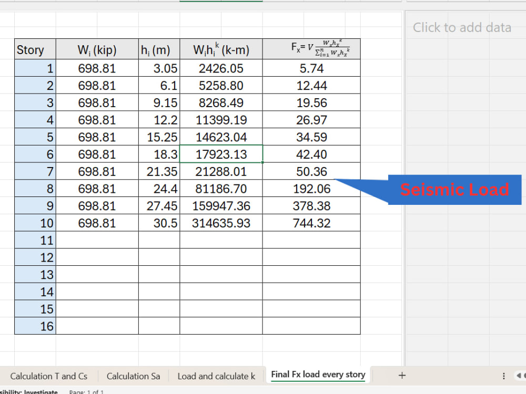Screen dimensions: 526x394
Task: Open the Load and calculate k sheet
Action: (x=216, y=376)
